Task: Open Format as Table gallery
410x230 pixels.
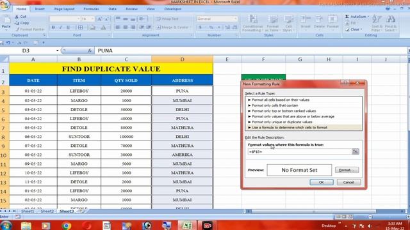Action: [x=272, y=23]
